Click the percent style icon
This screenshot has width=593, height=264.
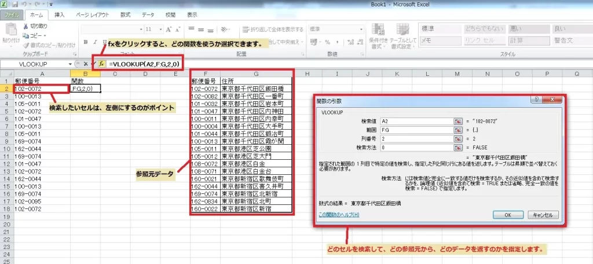tap(328, 42)
